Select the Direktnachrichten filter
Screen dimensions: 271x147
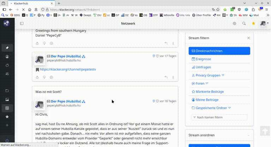[219, 51]
